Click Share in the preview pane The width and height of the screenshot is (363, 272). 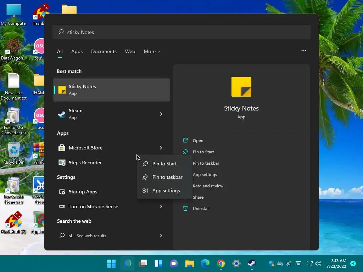point(198,197)
